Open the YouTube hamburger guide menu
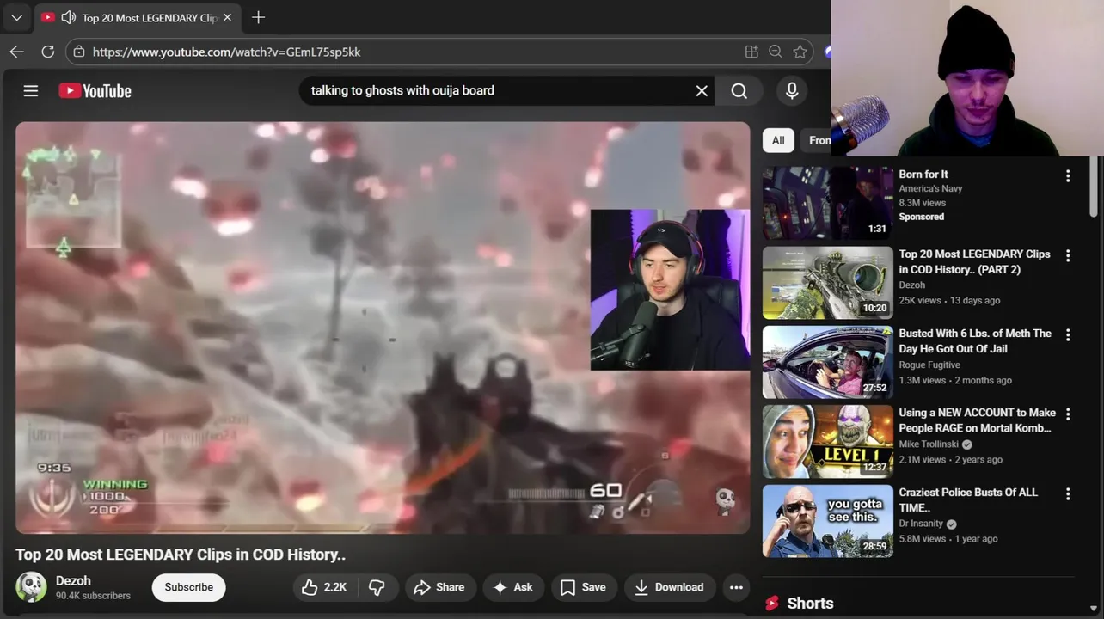The image size is (1104, 619). pyautogui.click(x=31, y=90)
